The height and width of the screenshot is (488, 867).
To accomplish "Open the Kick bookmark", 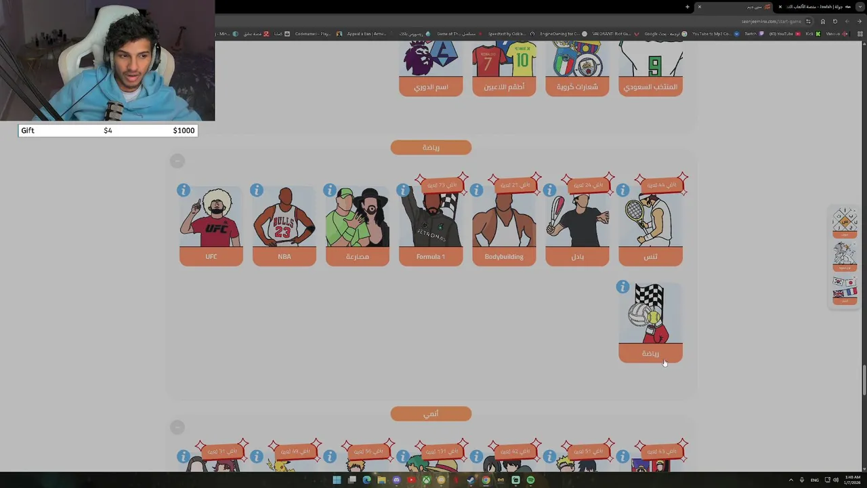I will 812,34.
